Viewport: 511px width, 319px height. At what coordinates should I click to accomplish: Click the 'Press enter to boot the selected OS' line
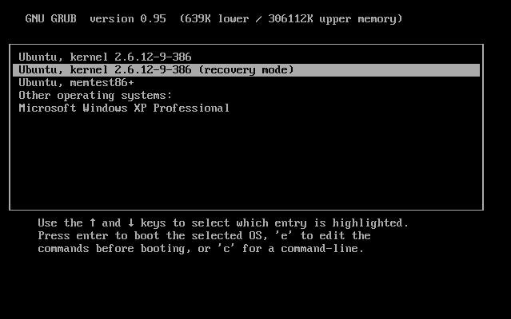pos(204,235)
